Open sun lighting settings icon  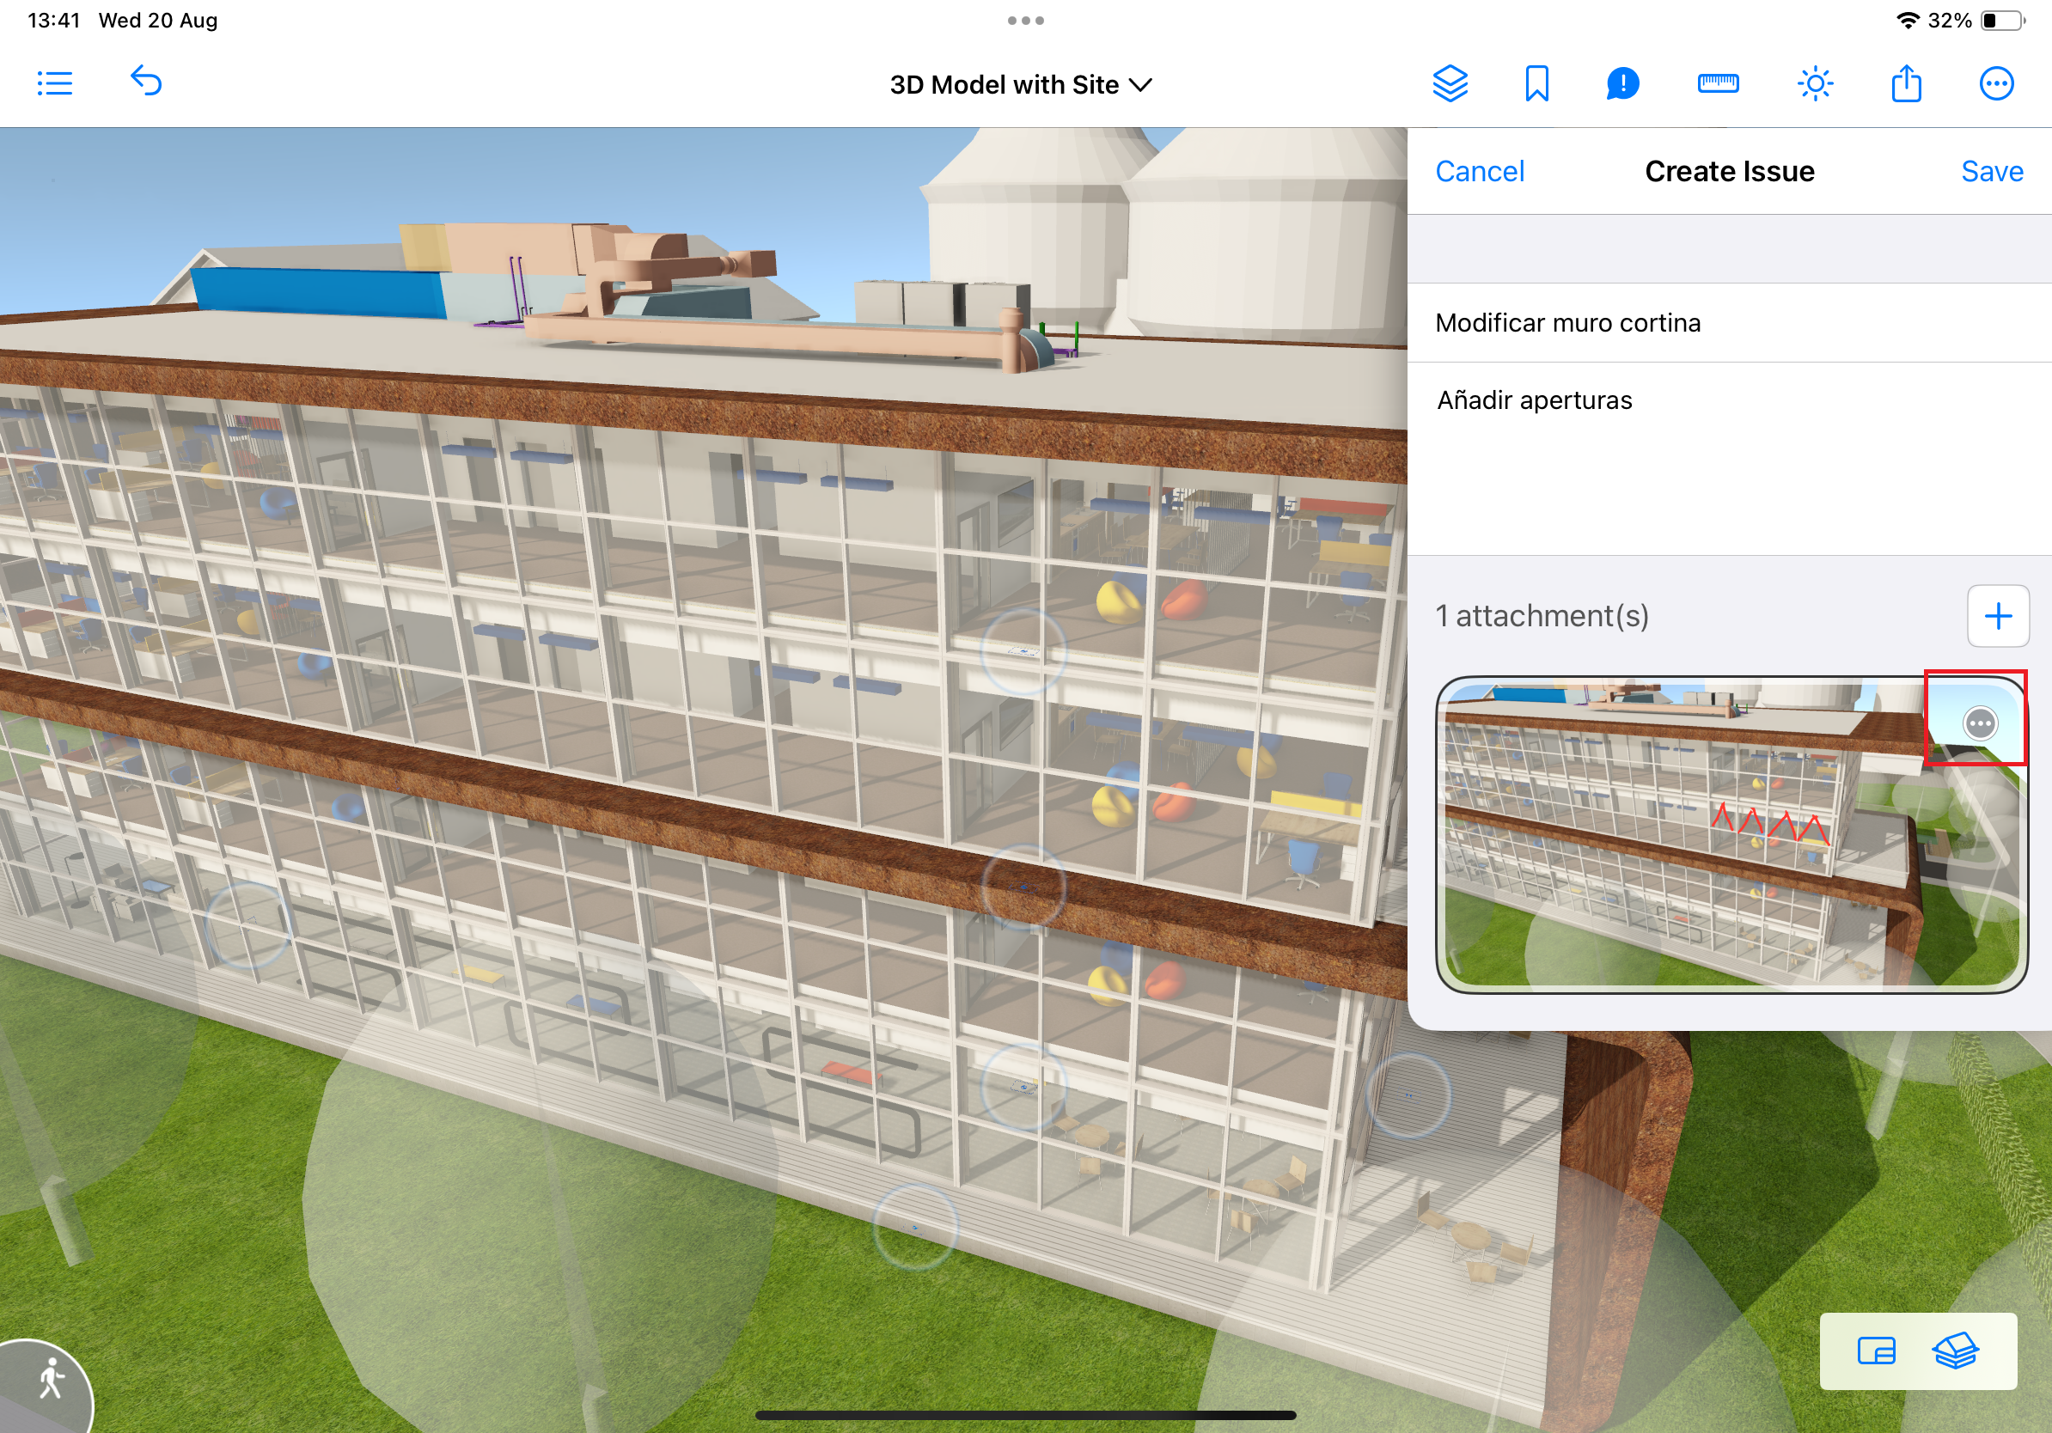[1814, 84]
